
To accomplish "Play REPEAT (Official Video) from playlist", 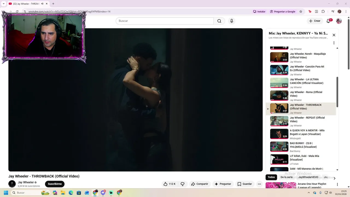I will (301, 121).
